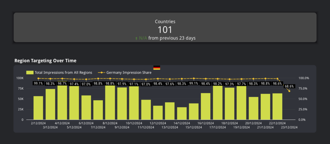Click the green up arrow in Countries card
330x144 pixels.
(136, 39)
